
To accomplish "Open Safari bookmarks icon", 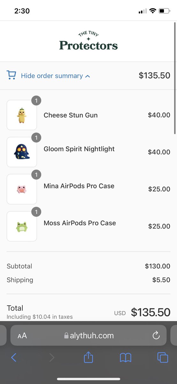I will pyautogui.click(x=126, y=357).
